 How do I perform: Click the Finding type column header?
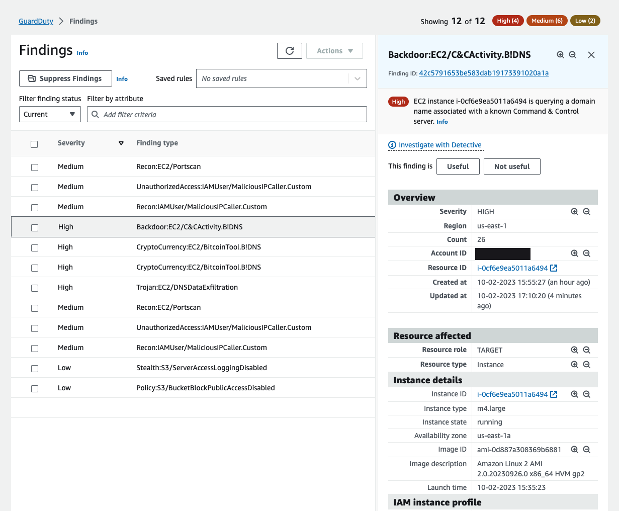[157, 143]
